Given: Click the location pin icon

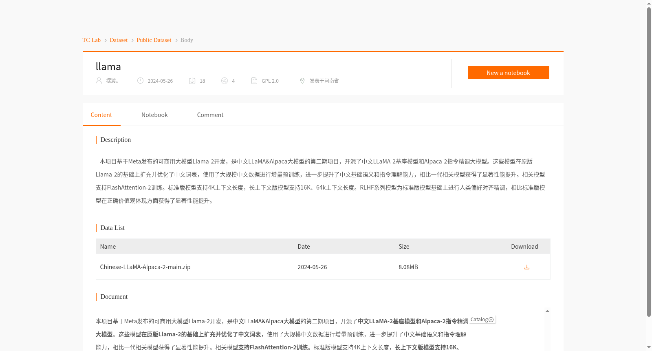Looking at the screenshot, I should [x=302, y=81].
